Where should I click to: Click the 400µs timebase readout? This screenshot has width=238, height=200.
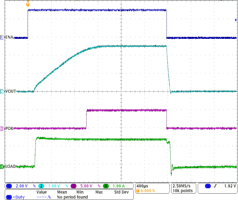(x=142, y=186)
